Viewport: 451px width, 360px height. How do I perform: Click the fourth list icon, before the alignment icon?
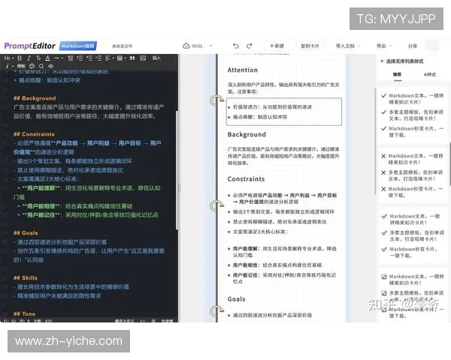98,58
